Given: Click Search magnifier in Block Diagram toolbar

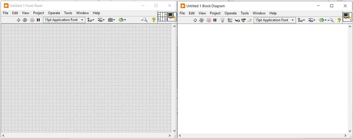Looking at the screenshot, I should coord(331,20).
